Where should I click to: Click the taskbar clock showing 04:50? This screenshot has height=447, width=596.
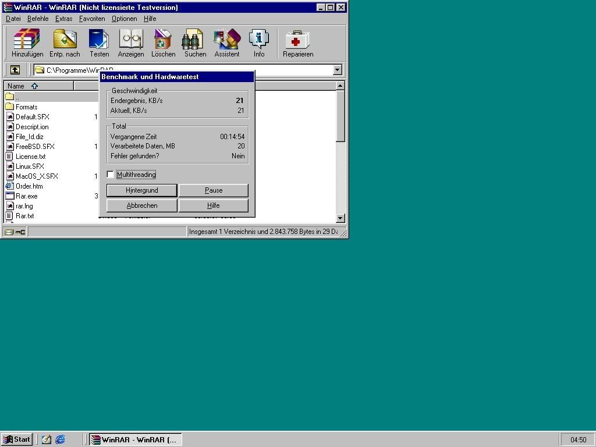(x=578, y=440)
